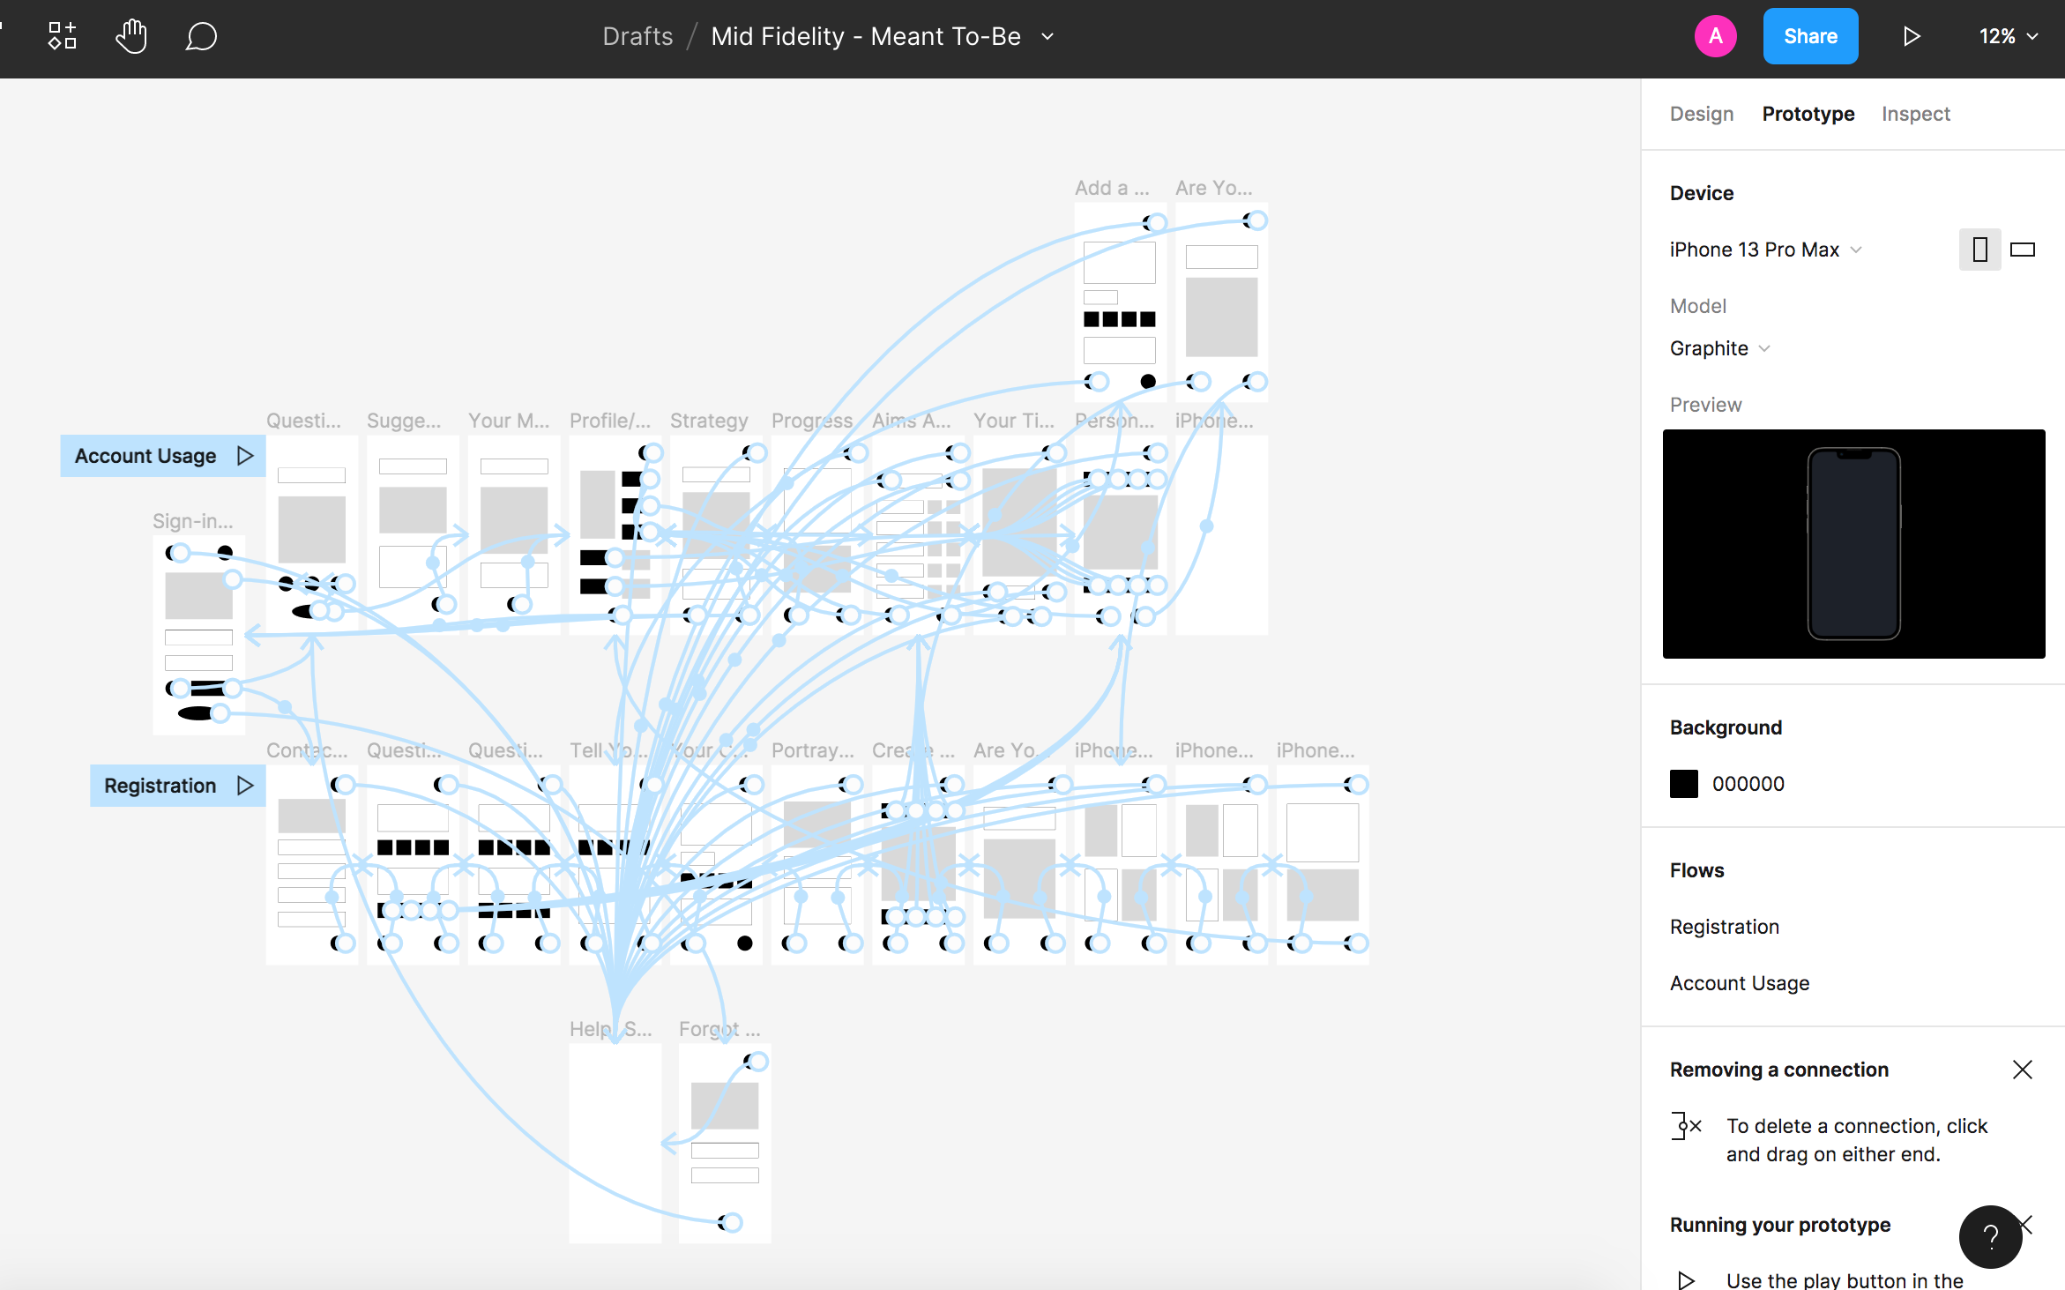
Task: Switch to landscape device orientation
Action: pyautogui.click(x=2023, y=250)
